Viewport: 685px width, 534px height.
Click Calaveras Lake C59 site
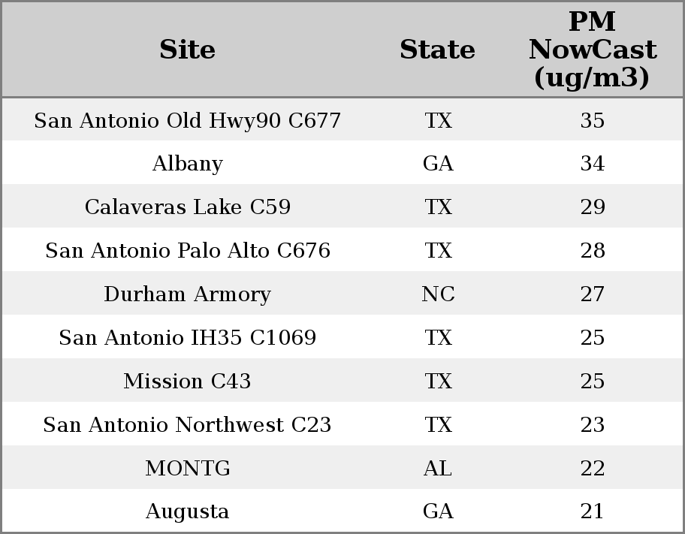click(187, 207)
